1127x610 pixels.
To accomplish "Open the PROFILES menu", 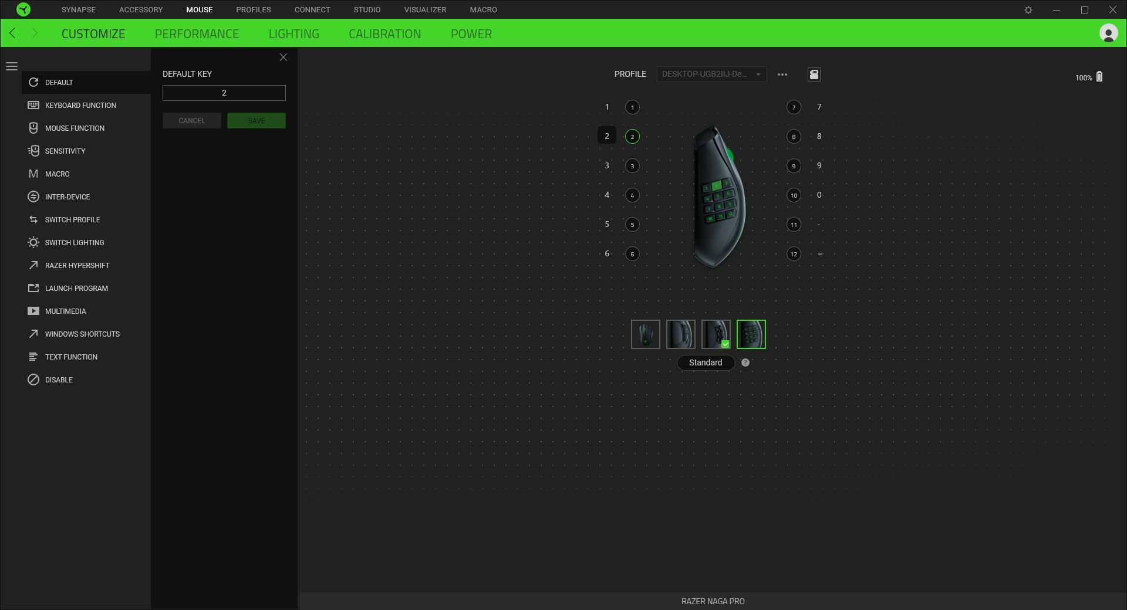I will point(253,9).
